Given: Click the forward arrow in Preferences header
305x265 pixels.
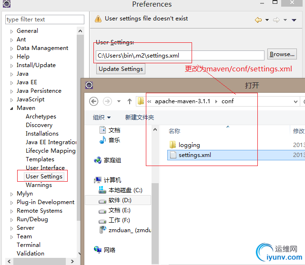Looking at the screenshot, I should [276, 20].
